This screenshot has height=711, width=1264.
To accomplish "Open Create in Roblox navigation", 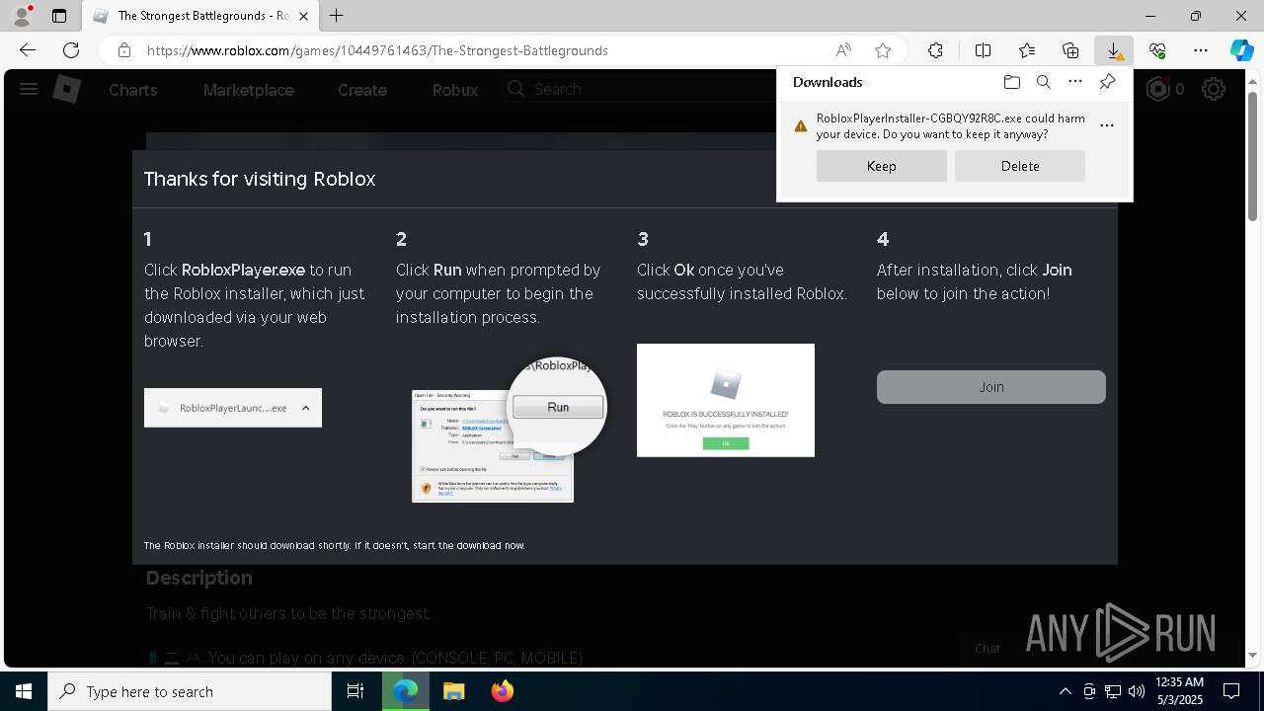I will click(x=362, y=90).
